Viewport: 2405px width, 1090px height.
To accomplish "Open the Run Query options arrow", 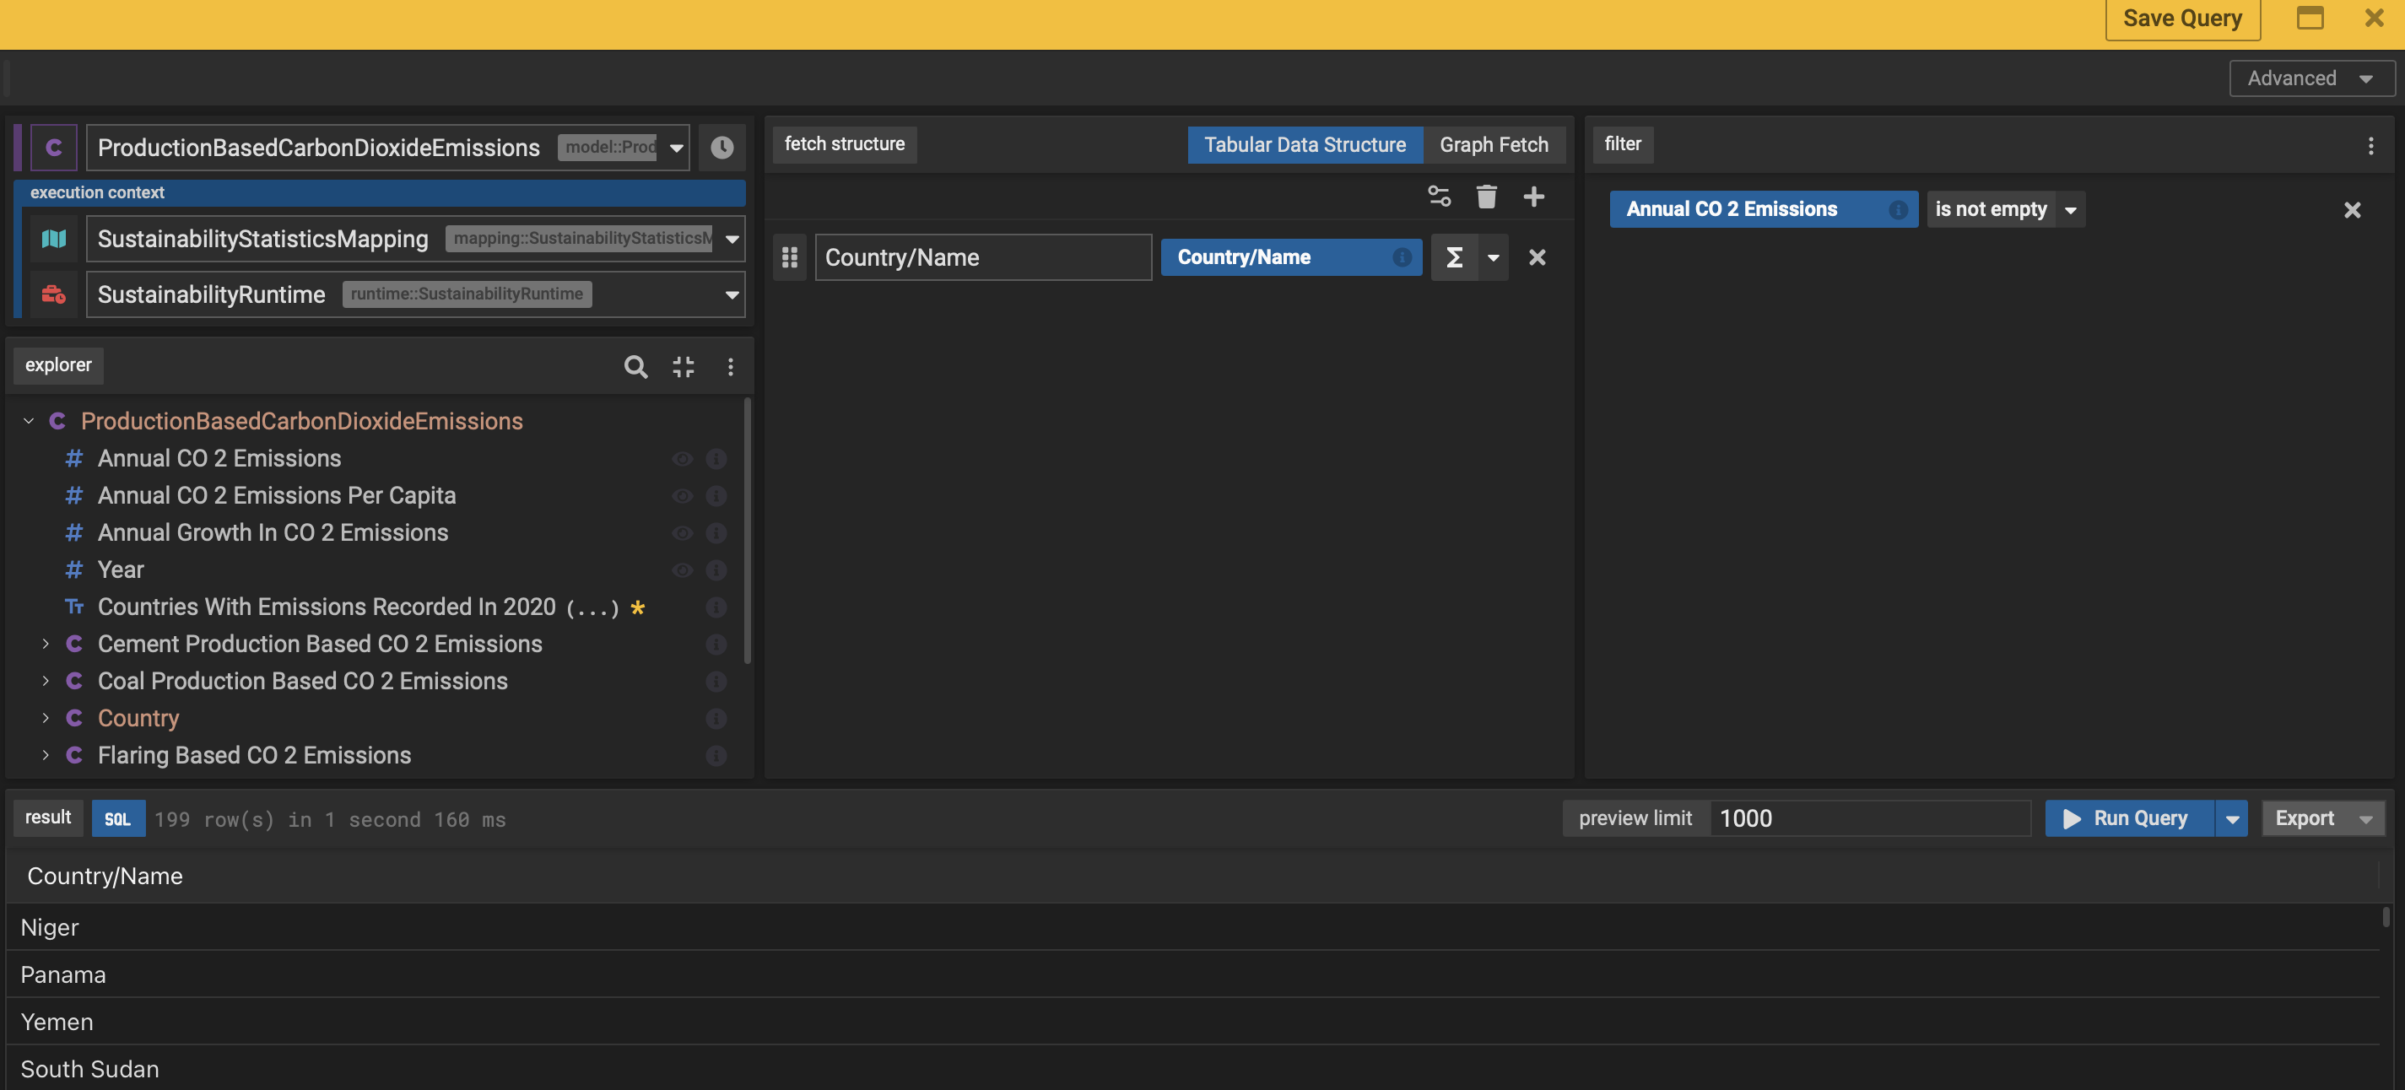I will click(x=2231, y=818).
